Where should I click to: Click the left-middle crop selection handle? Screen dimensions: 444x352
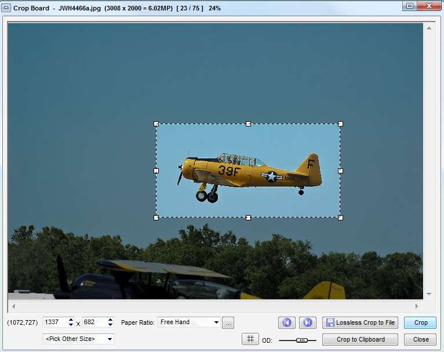click(156, 170)
